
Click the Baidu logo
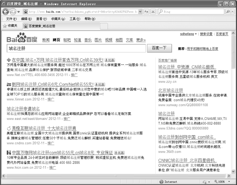click(22, 37)
